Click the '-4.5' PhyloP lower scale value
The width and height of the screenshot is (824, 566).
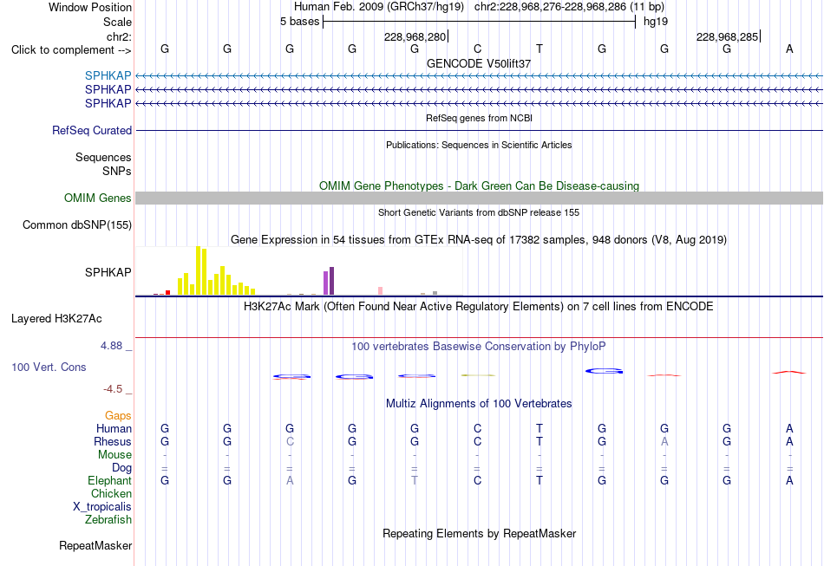113,389
